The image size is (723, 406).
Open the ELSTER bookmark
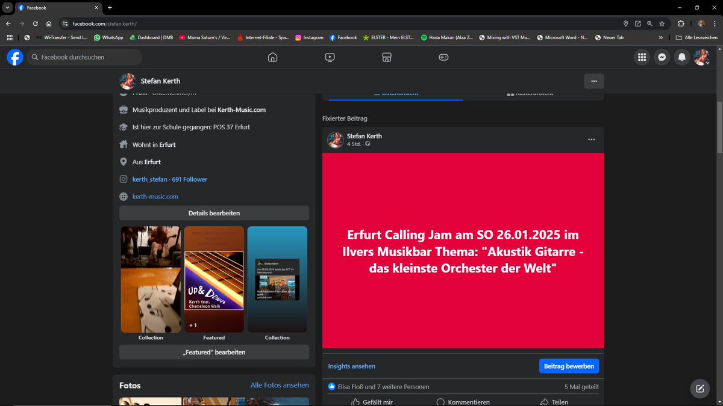389,37
